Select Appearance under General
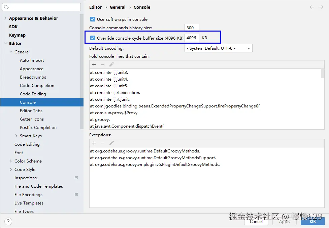 tap(32, 69)
